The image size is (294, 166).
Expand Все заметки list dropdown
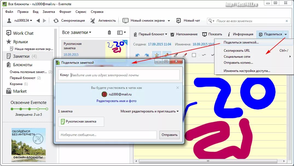(77, 33)
